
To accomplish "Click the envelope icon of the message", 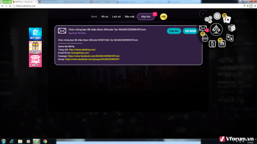I will [x=62, y=31].
